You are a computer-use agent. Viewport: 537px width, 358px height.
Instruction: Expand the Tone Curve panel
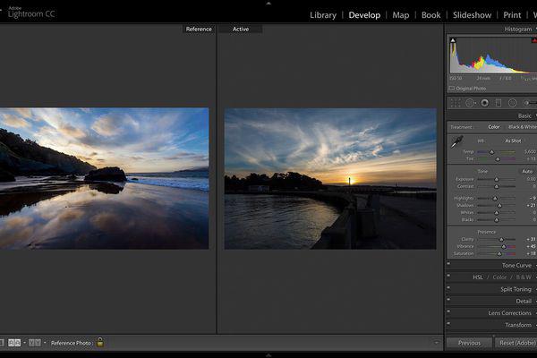pos(516,265)
